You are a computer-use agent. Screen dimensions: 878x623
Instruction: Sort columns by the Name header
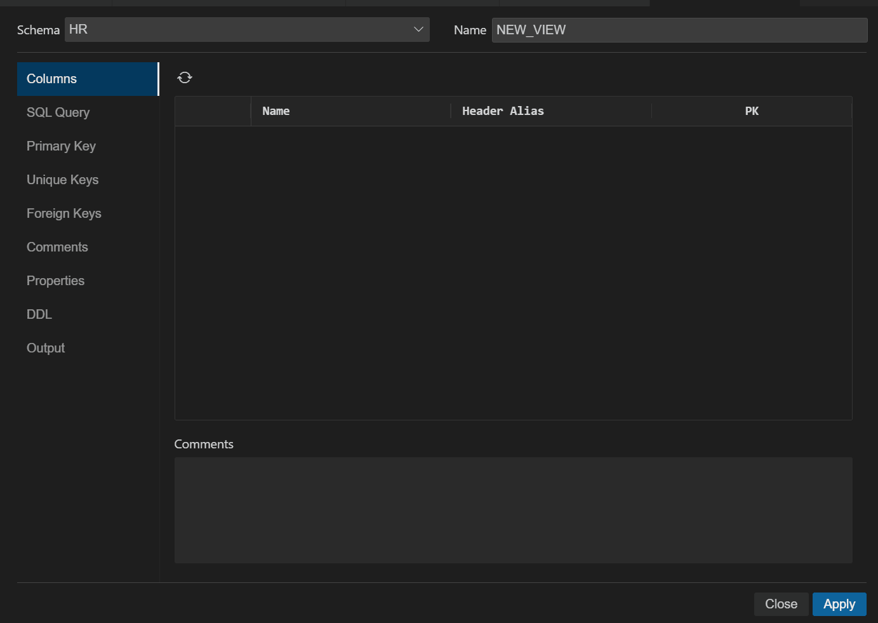276,111
